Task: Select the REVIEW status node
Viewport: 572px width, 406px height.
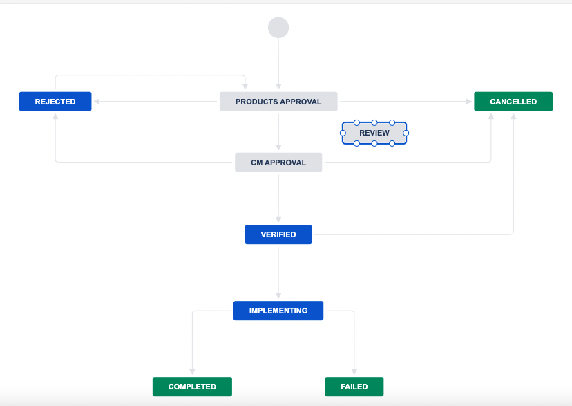Action: [x=374, y=133]
